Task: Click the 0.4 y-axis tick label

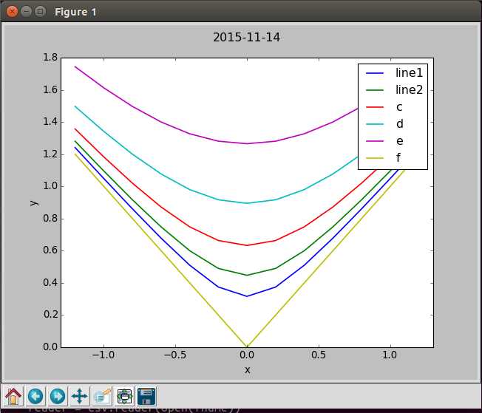Action: [x=50, y=283]
